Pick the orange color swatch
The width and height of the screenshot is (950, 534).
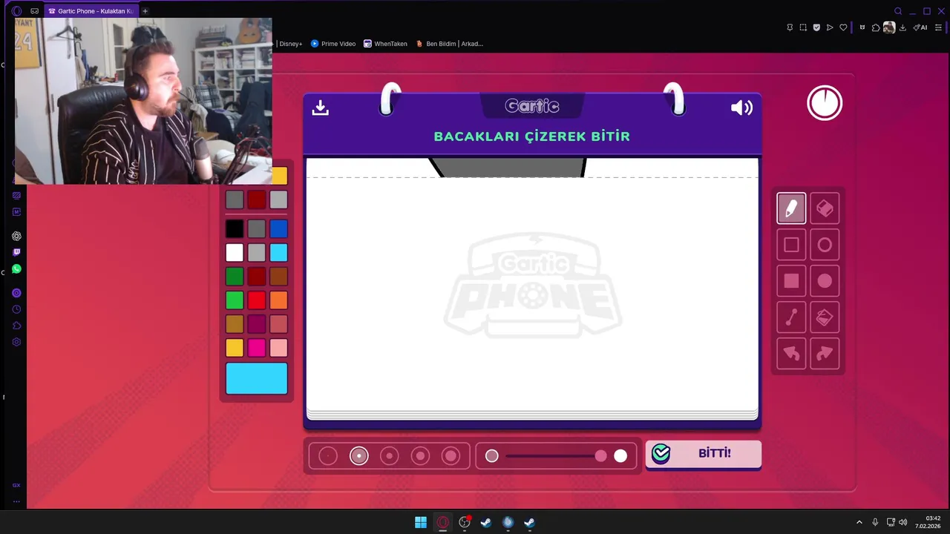pos(278,300)
